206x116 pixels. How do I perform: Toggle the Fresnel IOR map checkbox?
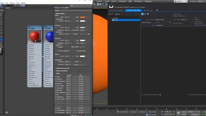tap(56, 88)
